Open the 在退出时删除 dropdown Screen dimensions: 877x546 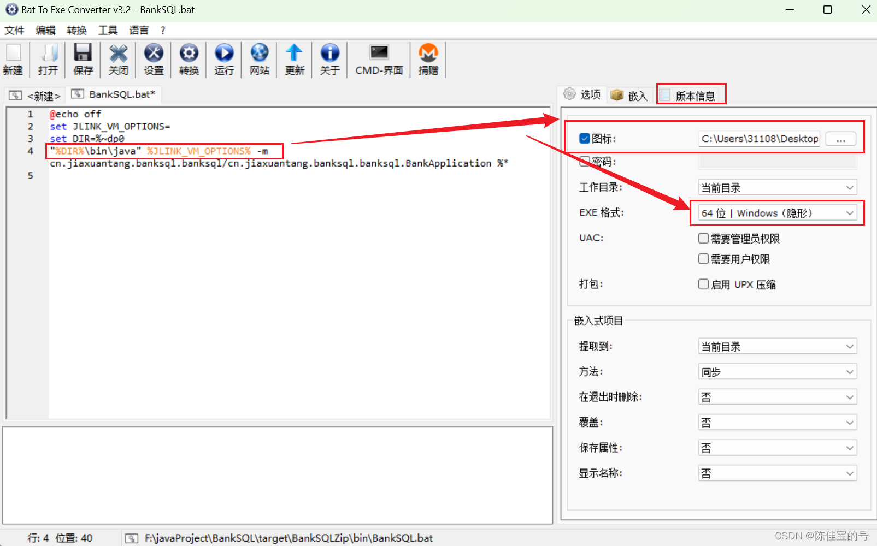pos(778,397)
